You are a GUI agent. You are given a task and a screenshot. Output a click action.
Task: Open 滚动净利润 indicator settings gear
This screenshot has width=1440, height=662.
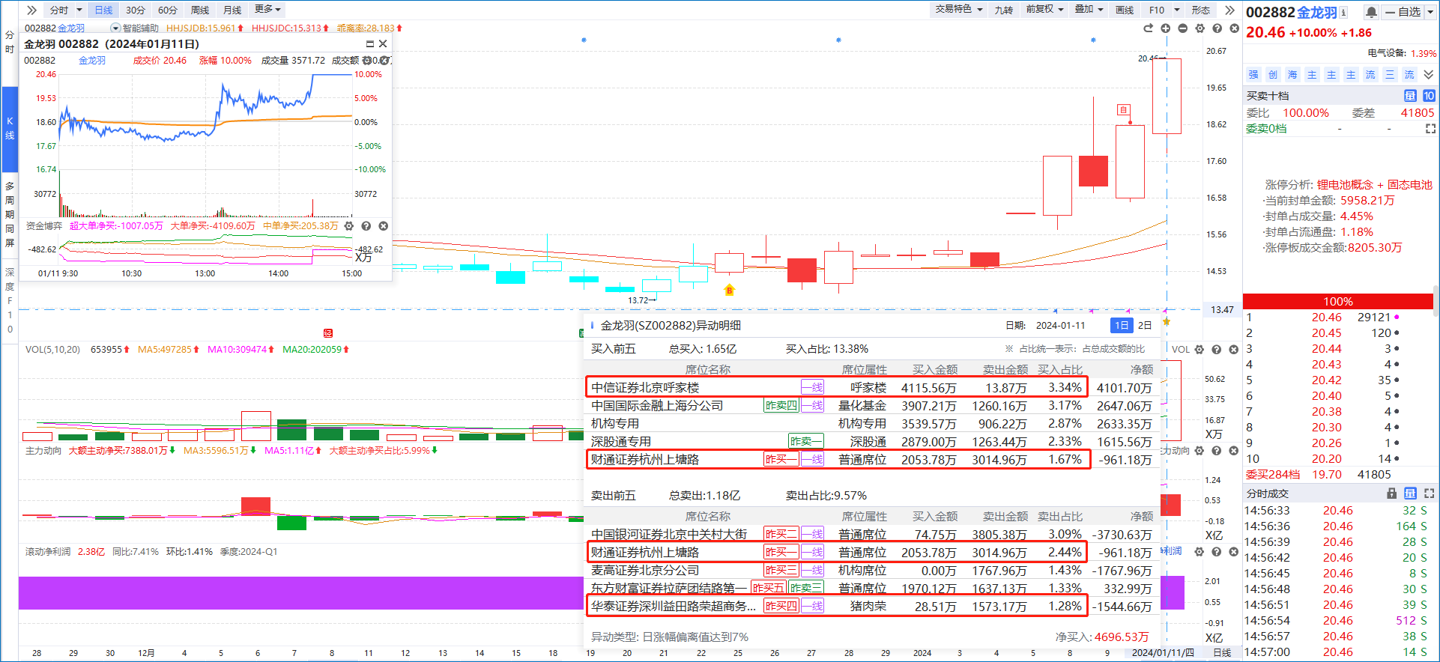pyautogui.click(x=1199, y=552)
